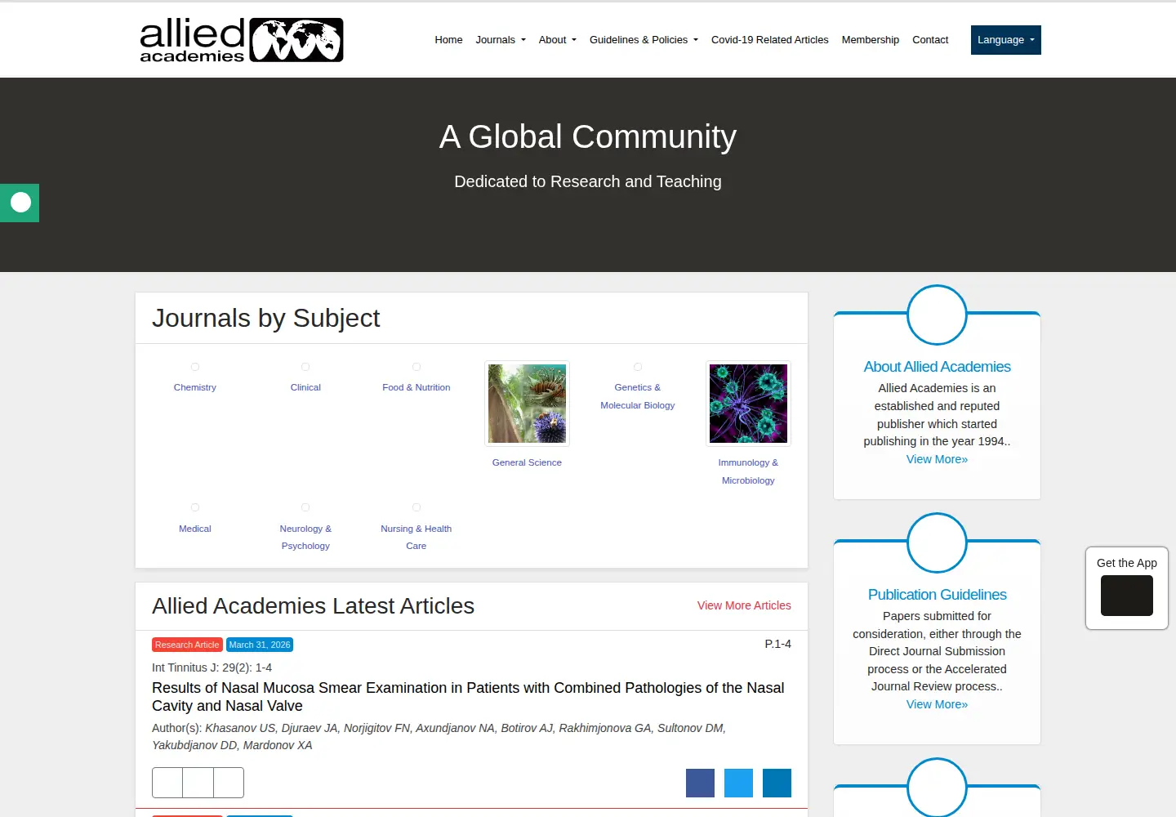Open Covid-19 Related Articles menu item
Screen dimensions: 1176x817
[770, 40]
